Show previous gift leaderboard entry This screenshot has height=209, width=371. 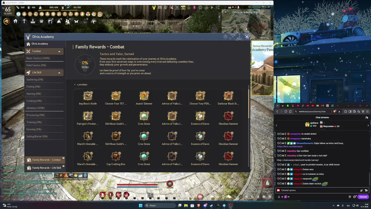pos(276,125)
